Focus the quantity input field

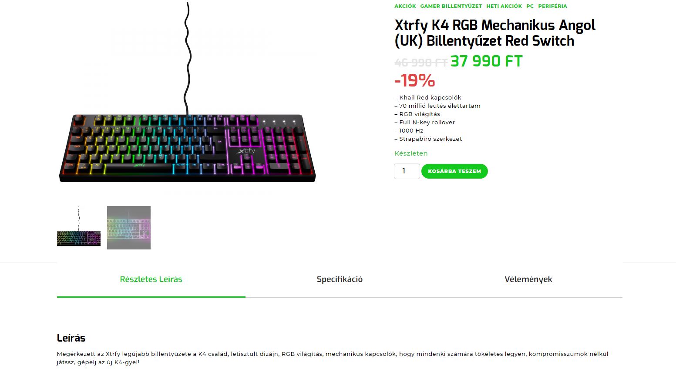click(407, 171)
